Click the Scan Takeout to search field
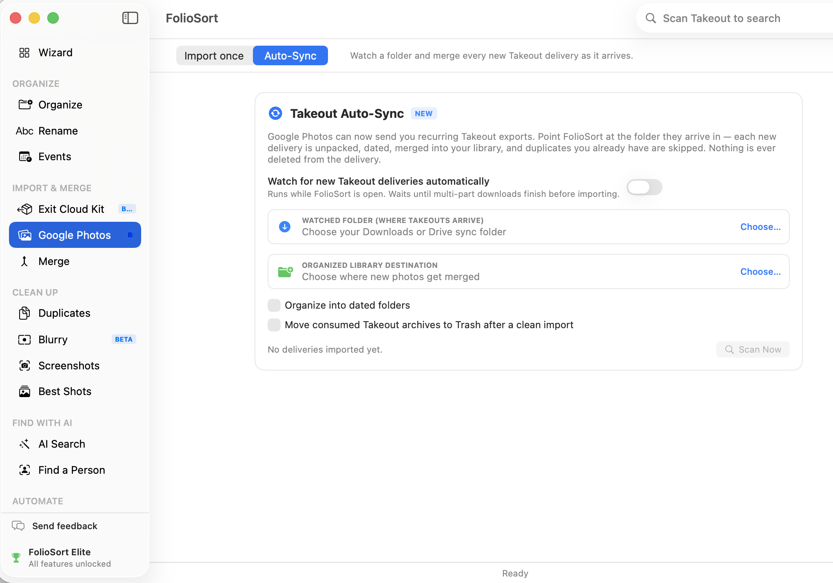The width and height of the screenshot is (833, 583). click(x=734, y=18)
